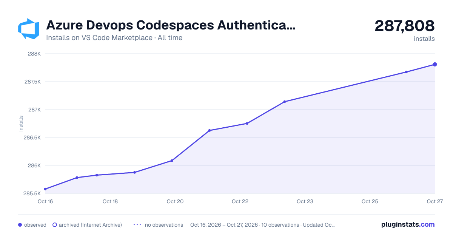Click the 286.5K y-axis label
Screen dimensions: 453x238
tap(32, 138)
